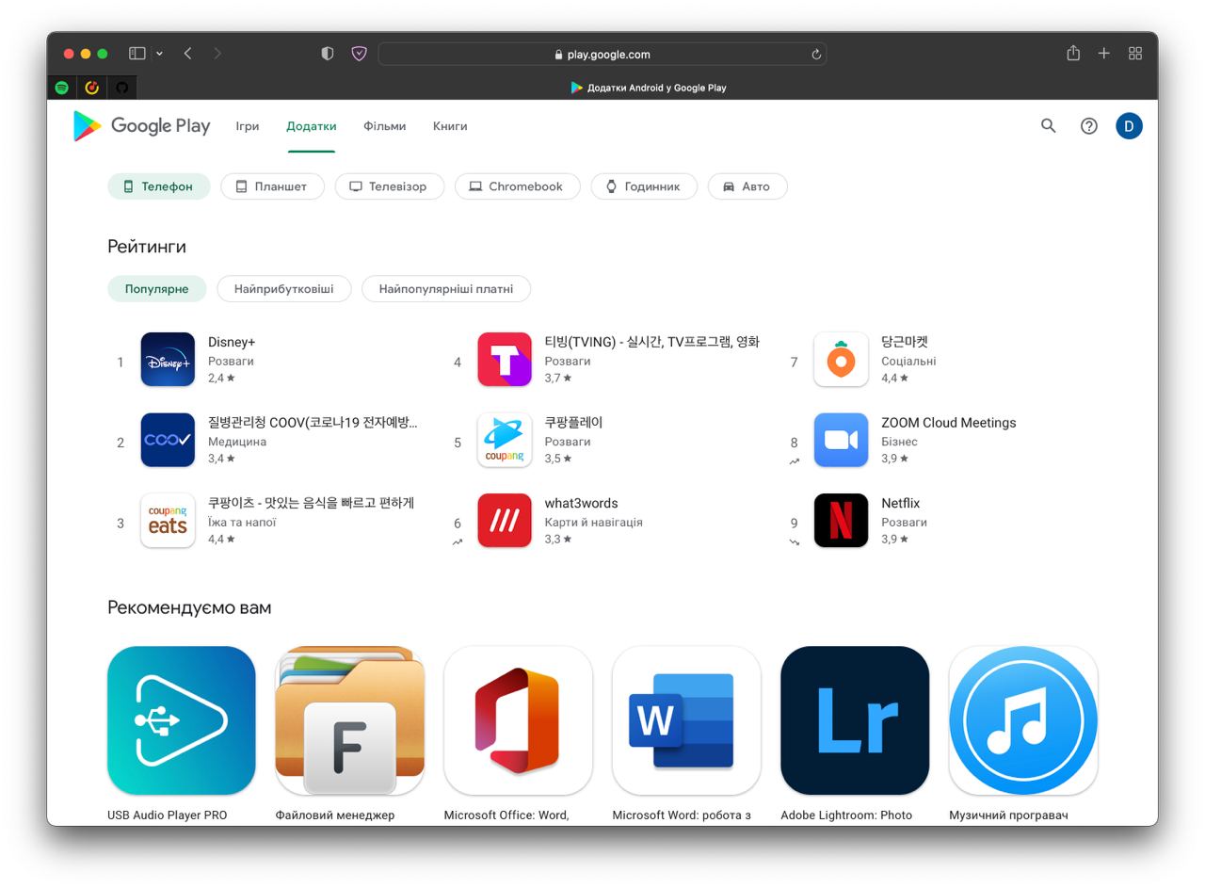Open the Музичний програвач app thumbnail
The image size is (1205, 888).
pyautogui.click(x=1023, y=720)
